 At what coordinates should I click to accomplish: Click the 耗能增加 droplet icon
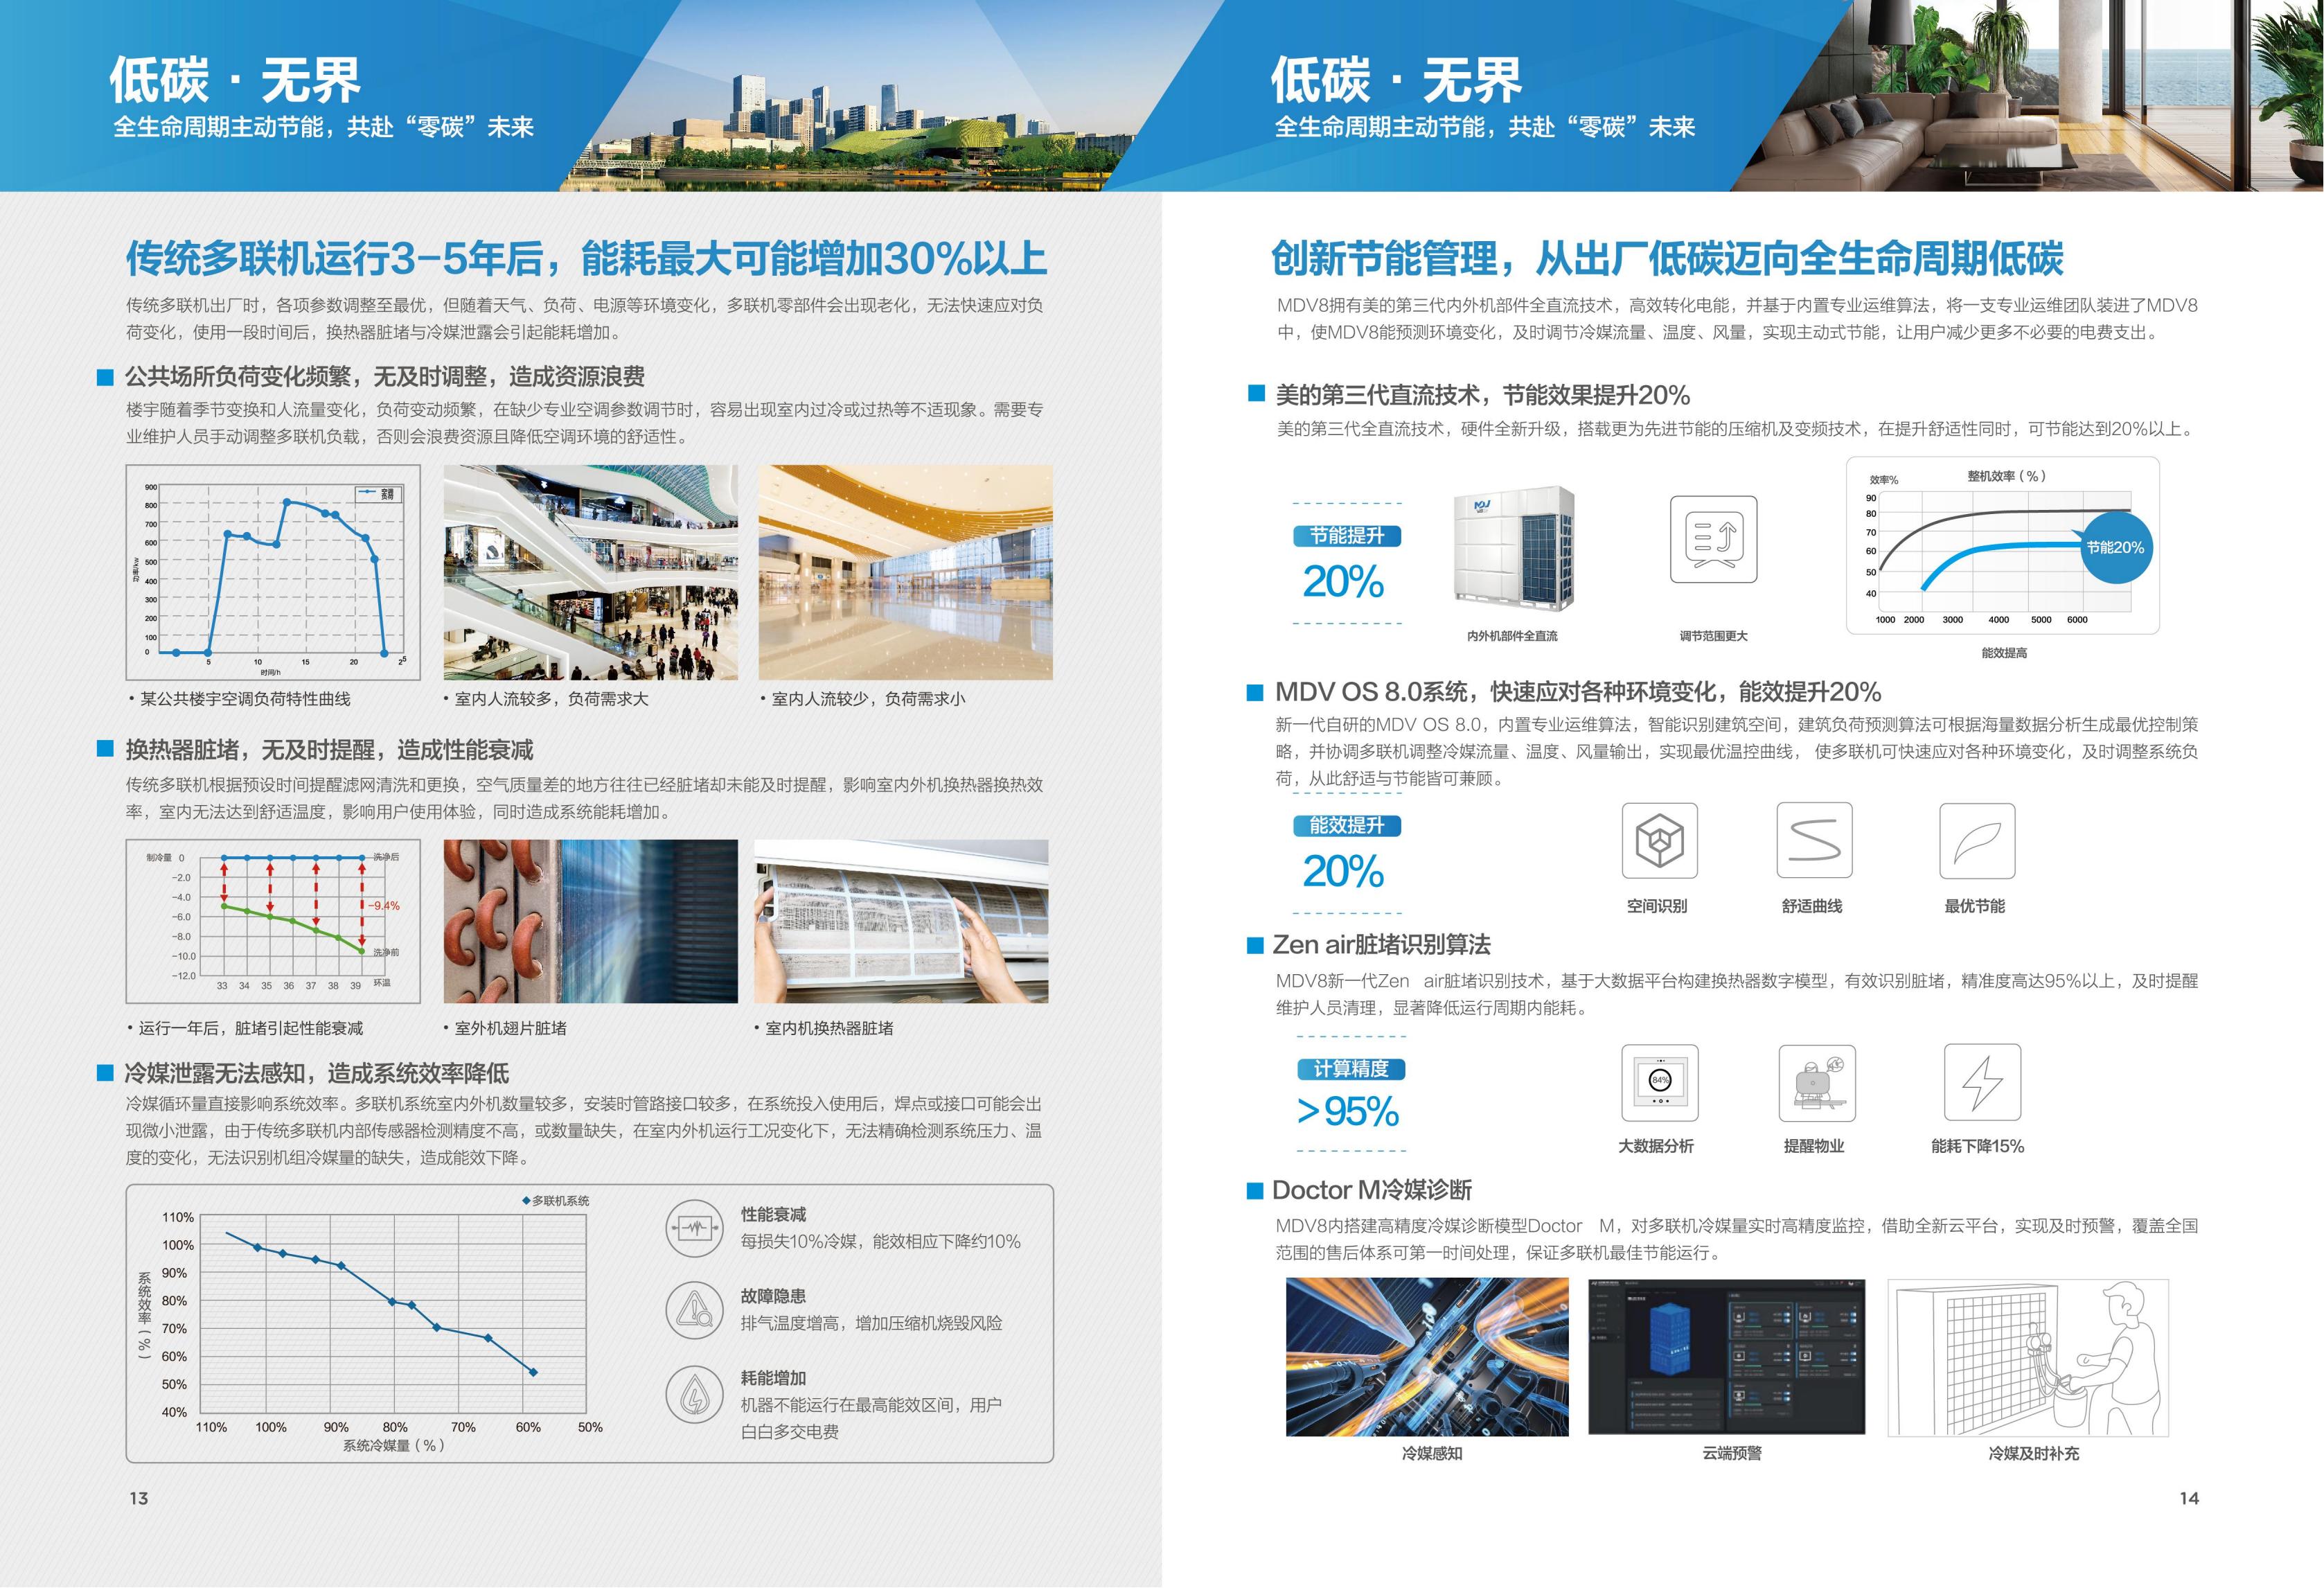(x=694, y=1393)
